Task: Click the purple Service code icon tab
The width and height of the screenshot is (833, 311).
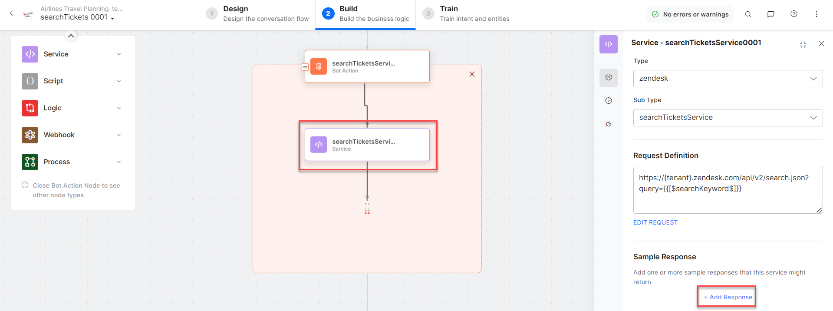Action: point(609,44)
